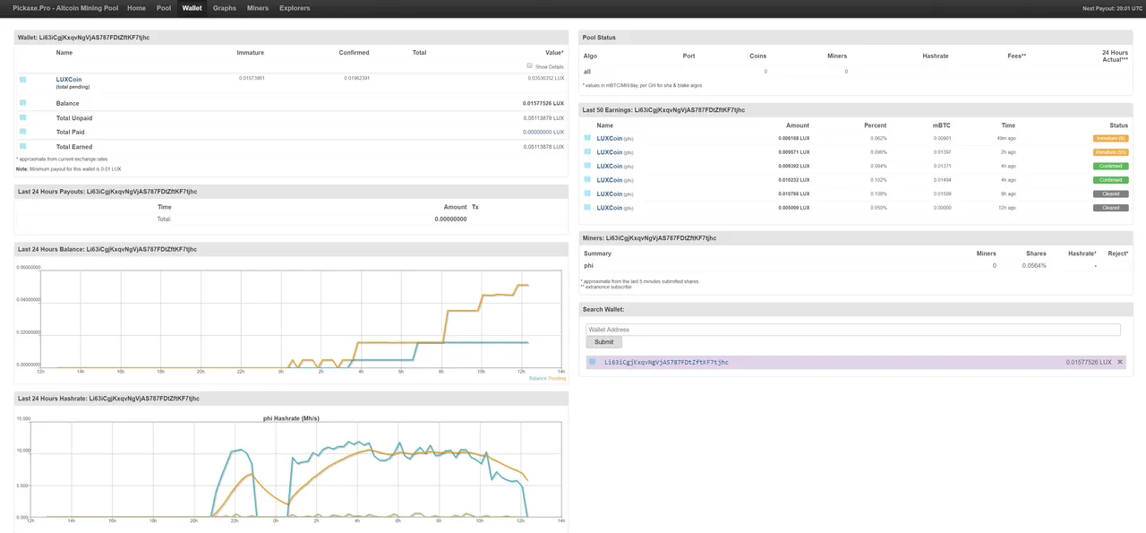Open the LUXCoin link of the 49m ago earning

(x=610, y=139)
